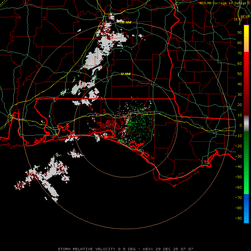Click the "50 NMI" range ring label
The height and width of the screenshot is (251, 251).
click(x=126, y=74)
